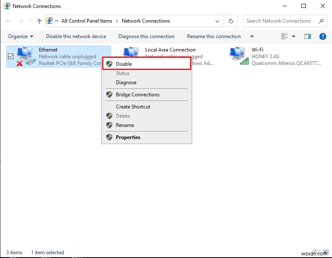Click Rename this connection
The image size is (332, 258).
[214, 36]
